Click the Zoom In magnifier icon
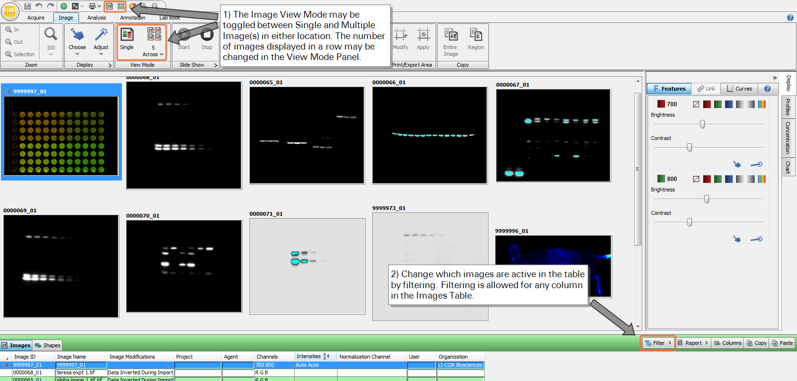Image resolution: width=797 pixels, height=381 pixels. [x=9, y=30]
